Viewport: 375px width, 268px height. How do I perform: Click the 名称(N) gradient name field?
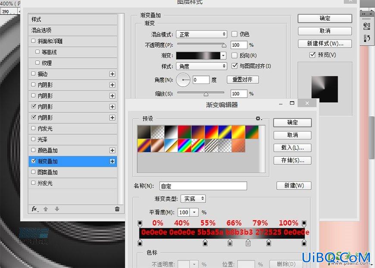coord(203,186)
